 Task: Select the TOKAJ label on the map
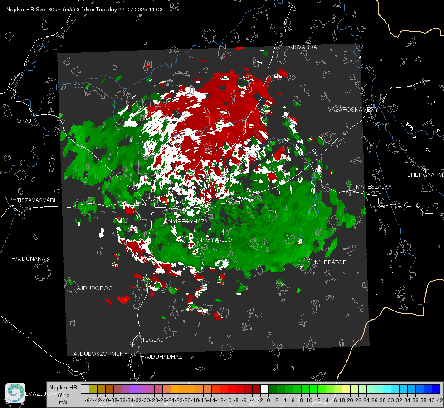pyautogui.click(x=22, y=121)
